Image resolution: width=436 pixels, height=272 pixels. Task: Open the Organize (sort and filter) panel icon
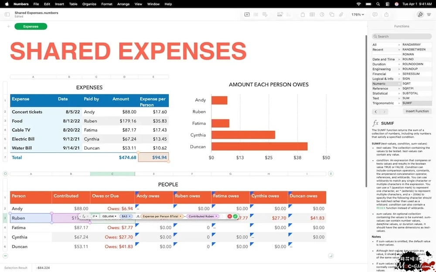429,14
